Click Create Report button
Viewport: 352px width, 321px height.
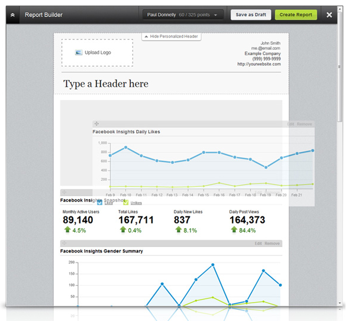click(296, 15)
